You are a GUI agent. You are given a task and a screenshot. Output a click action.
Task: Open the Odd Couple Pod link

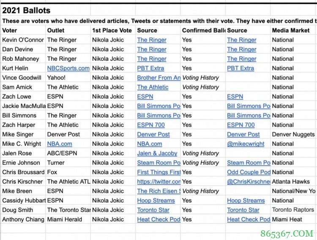(x=248, y=172)
